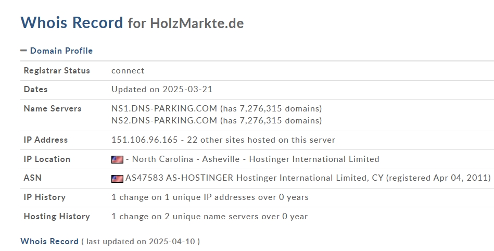The width and height of the screenshot is (494, 251).
Task: Click the Hosting History change summary
Action: pos(209,216)
